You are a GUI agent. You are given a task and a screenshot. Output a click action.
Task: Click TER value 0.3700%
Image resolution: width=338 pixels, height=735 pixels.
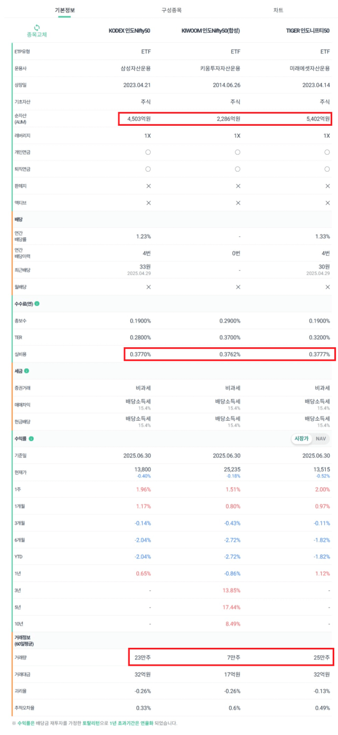coord(230,338)
